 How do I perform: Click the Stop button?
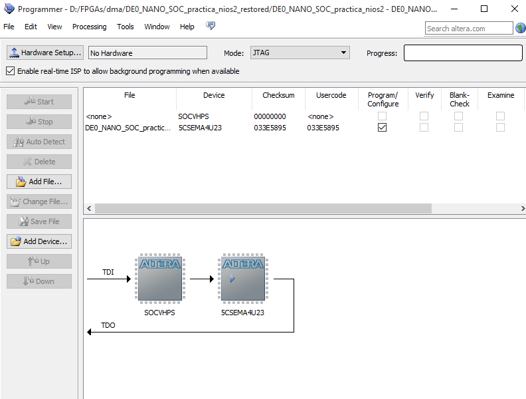pyautogui.click(x=39, y=122)
